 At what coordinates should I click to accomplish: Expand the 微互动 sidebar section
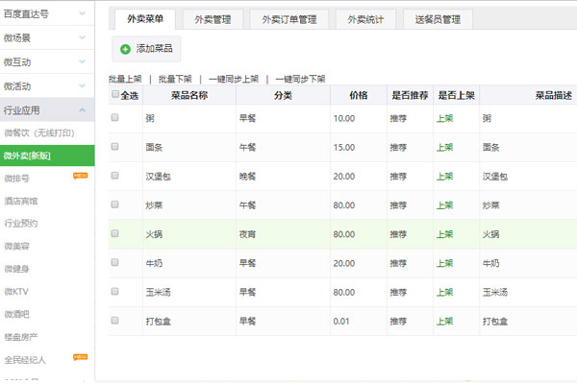[x=47, y=62]
